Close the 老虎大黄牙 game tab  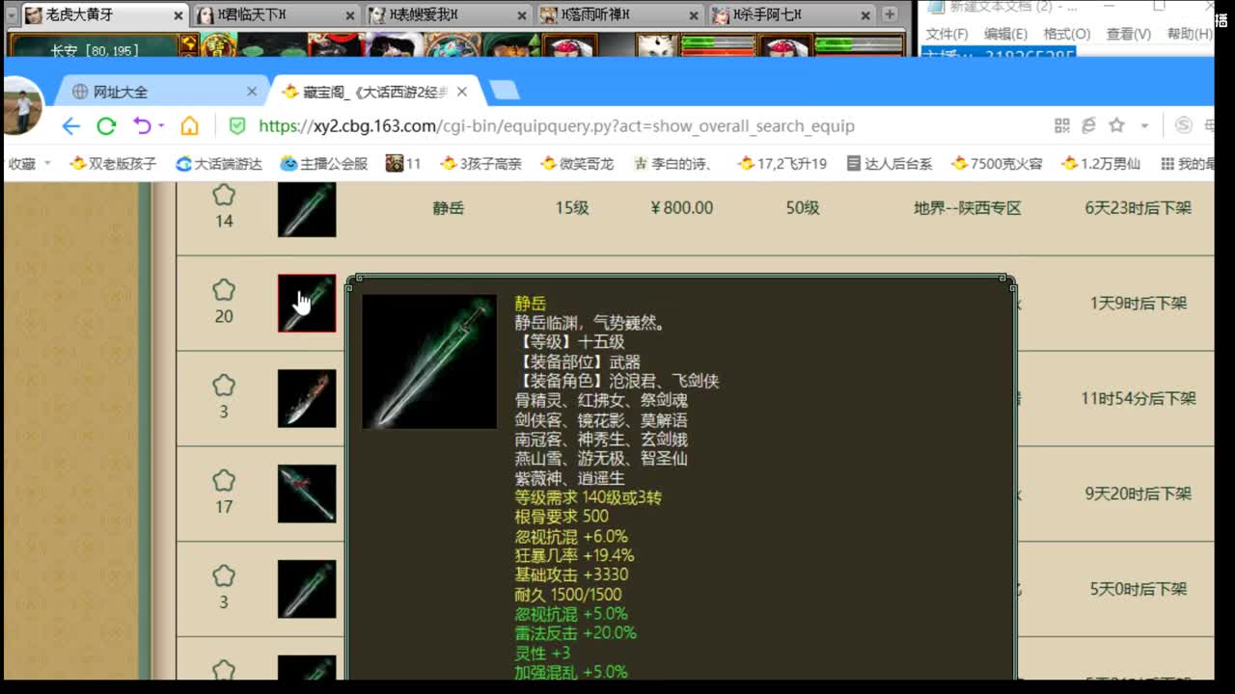[178, 14]
